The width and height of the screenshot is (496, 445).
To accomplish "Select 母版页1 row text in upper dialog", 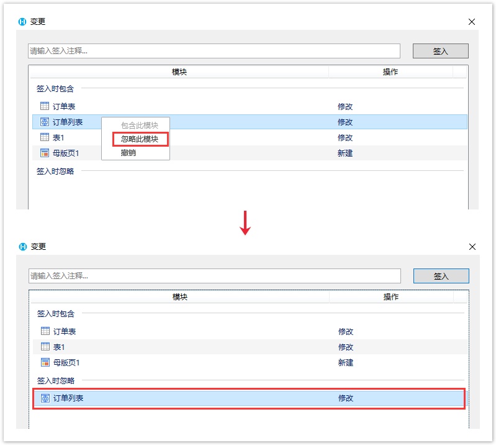I will pyautogui.click(x=66, y=154).
